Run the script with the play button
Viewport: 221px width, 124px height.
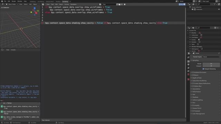[x=125, y=4]
